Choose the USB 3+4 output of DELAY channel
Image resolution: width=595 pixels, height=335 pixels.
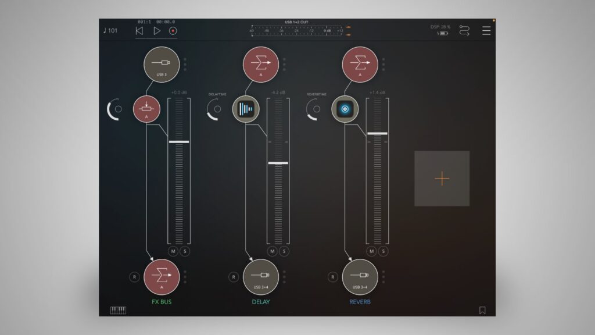pyautogui.click(x=261, y=277)
